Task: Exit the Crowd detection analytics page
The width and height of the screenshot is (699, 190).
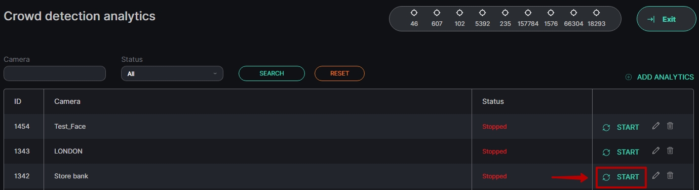Action: pyautogui.click(x=666, y=19)
